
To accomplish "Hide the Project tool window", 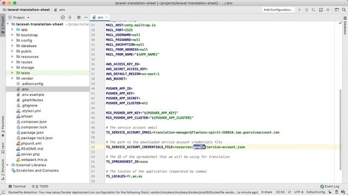I will 86,17.
